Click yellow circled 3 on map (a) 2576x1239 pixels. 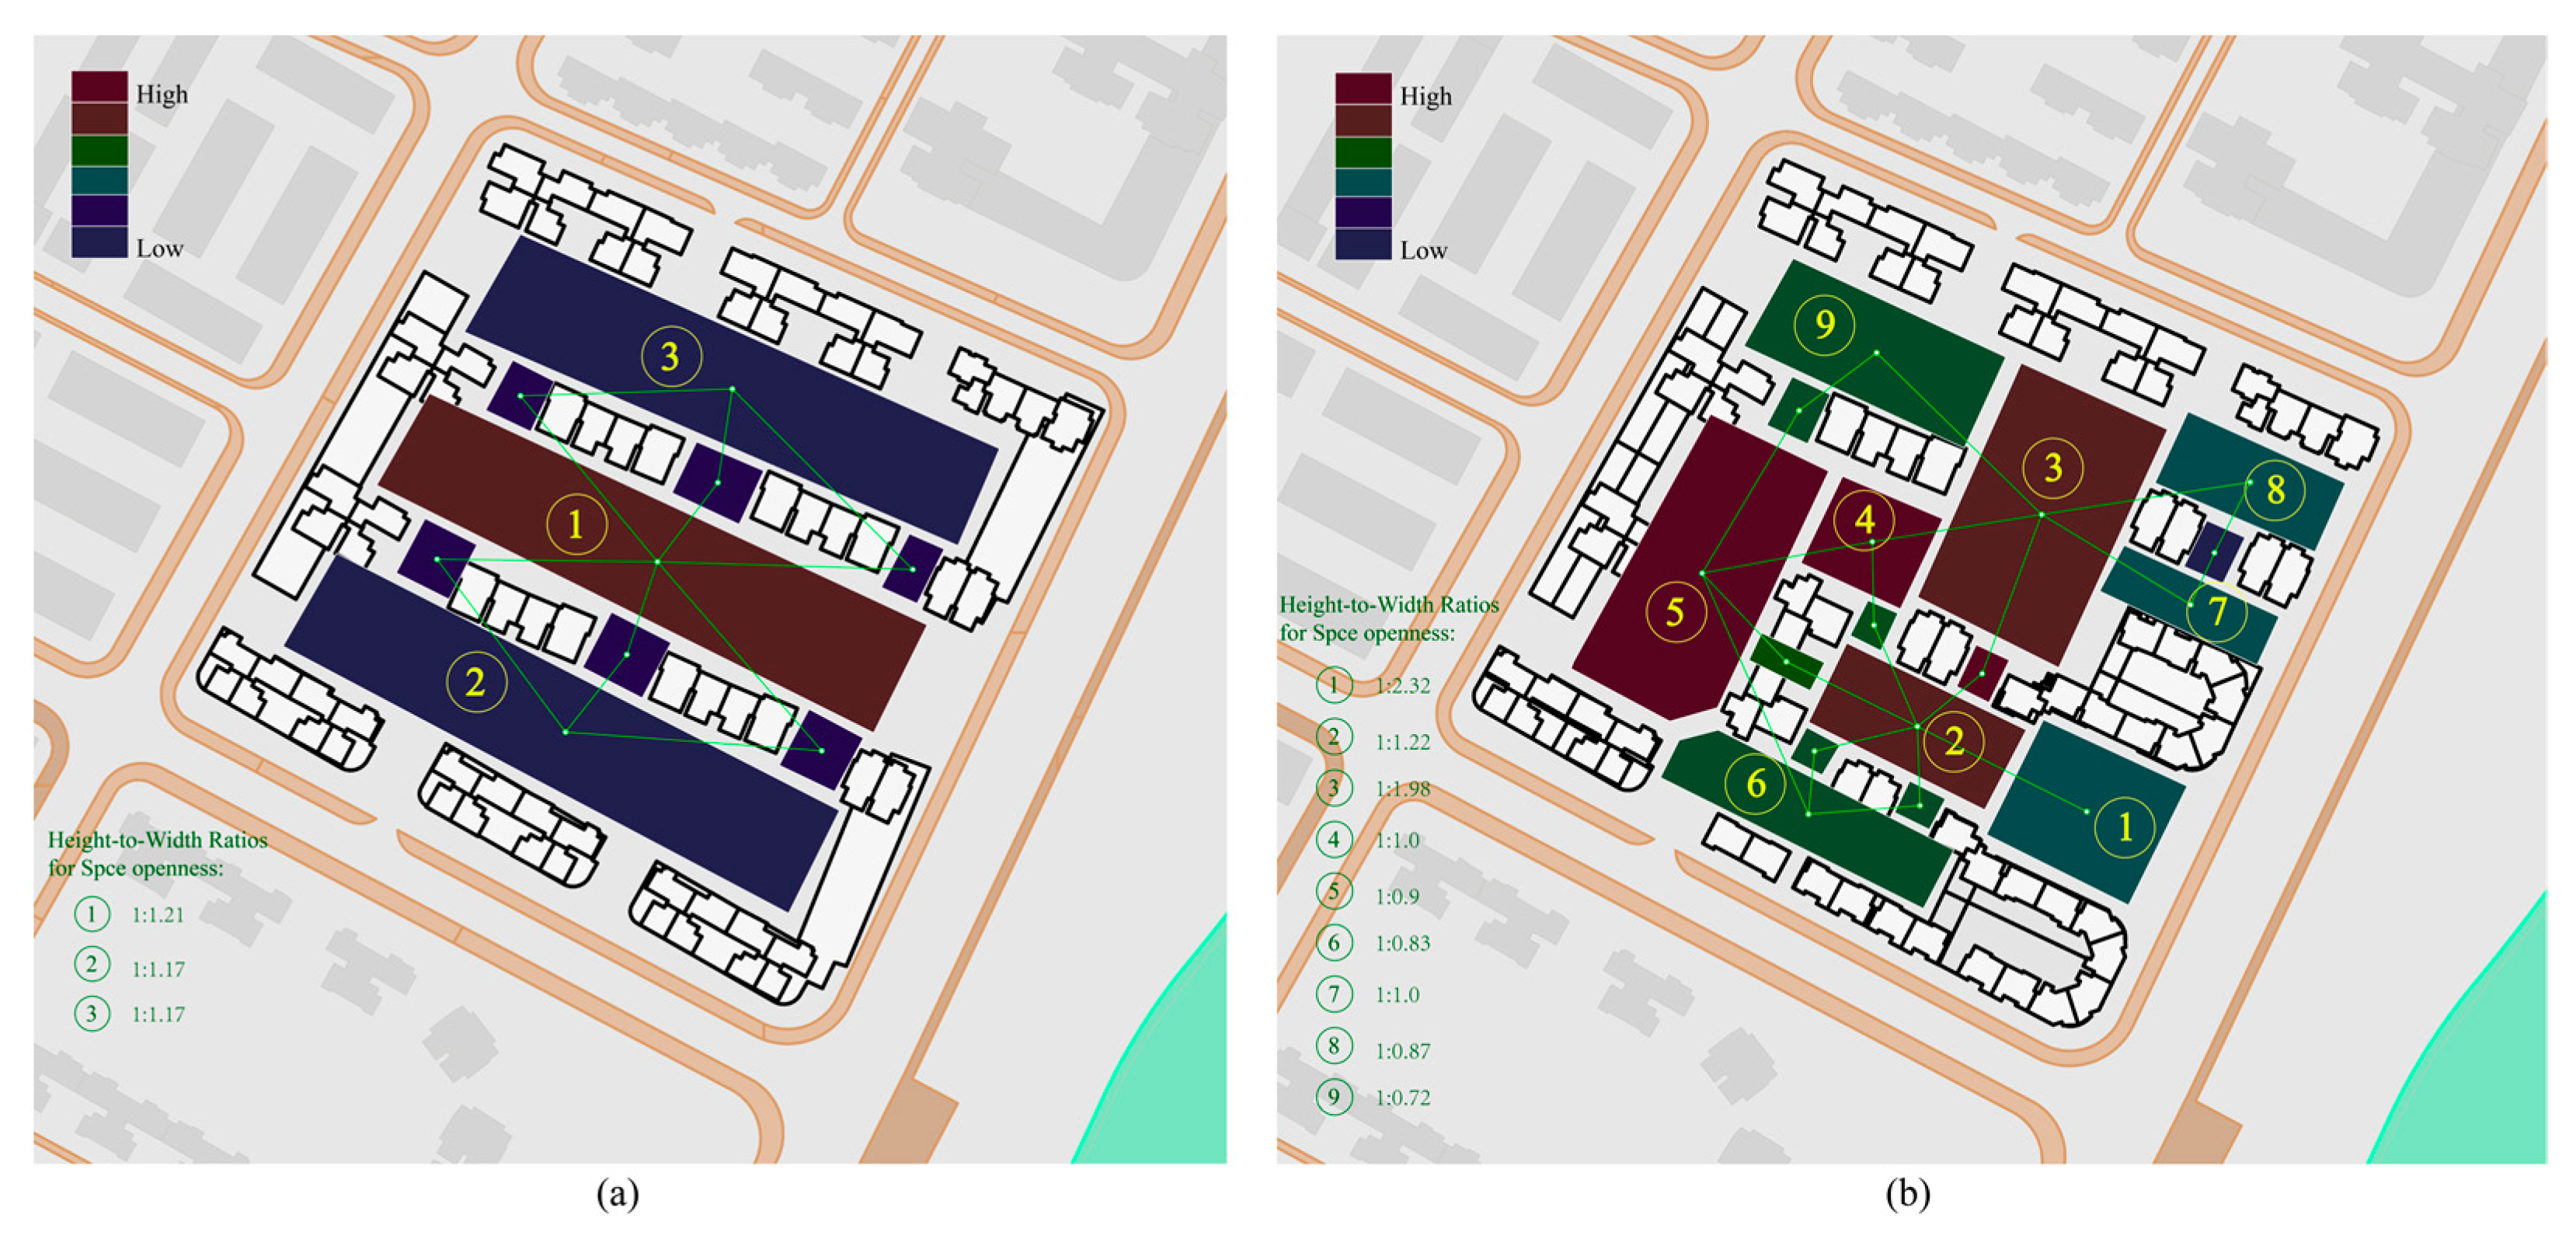click(x=671, y=356)
